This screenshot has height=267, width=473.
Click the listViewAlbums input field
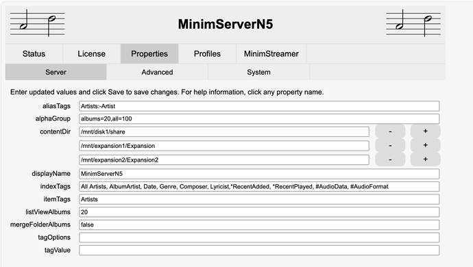(259, 212)
